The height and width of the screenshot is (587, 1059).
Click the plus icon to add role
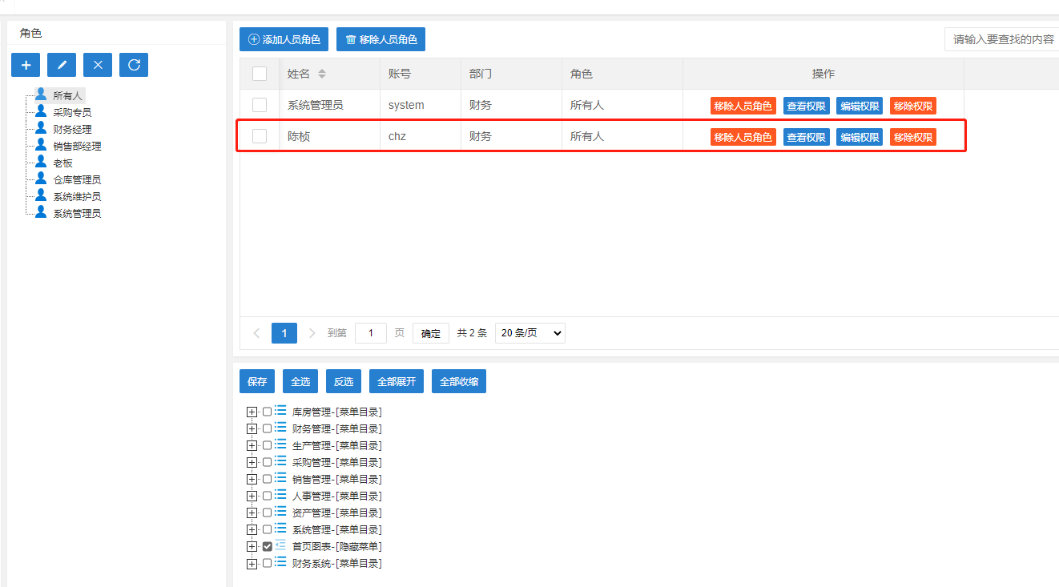click(x=26, y=65)
